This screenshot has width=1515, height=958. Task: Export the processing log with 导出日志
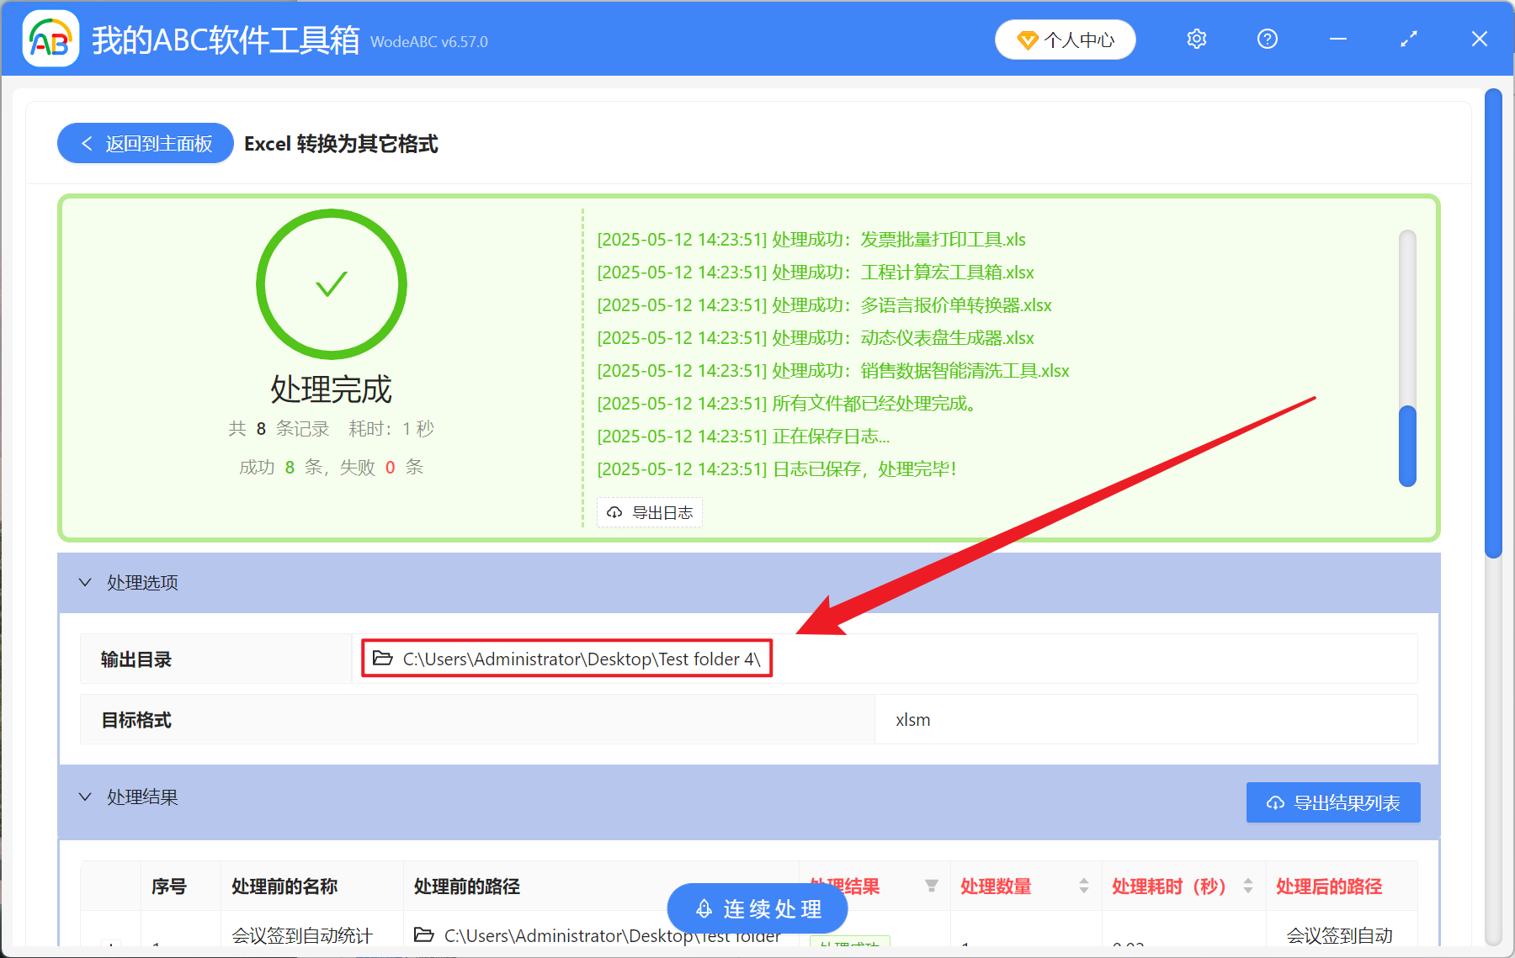[x=649, y=512]
